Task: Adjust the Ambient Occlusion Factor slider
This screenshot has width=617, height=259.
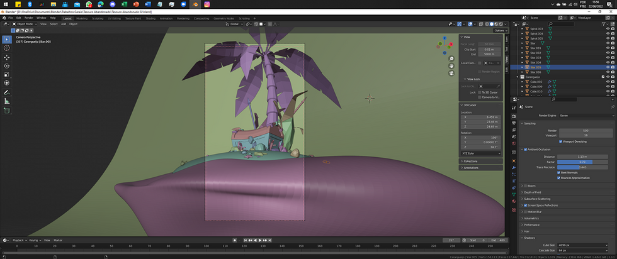Action: tap(582, 162)
